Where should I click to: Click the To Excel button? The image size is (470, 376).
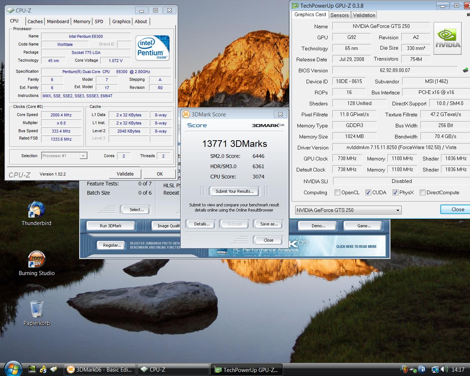[234, 224]
